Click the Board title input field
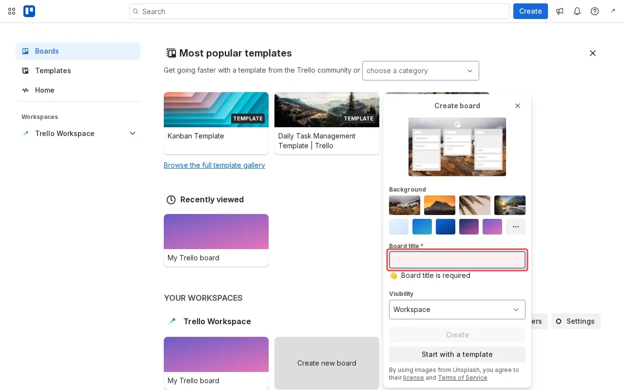Image resolution: width=624 pixels, height=390 pixels. [457, 260]
